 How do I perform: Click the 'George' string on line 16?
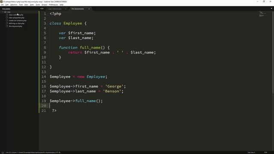coord(114,86)
